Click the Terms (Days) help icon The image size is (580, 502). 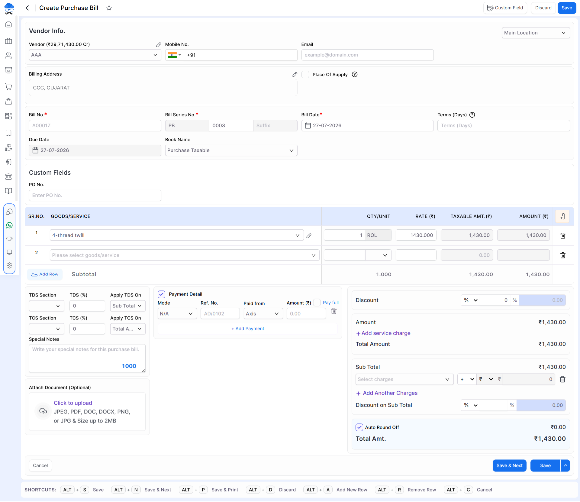(x=472, y=115)
